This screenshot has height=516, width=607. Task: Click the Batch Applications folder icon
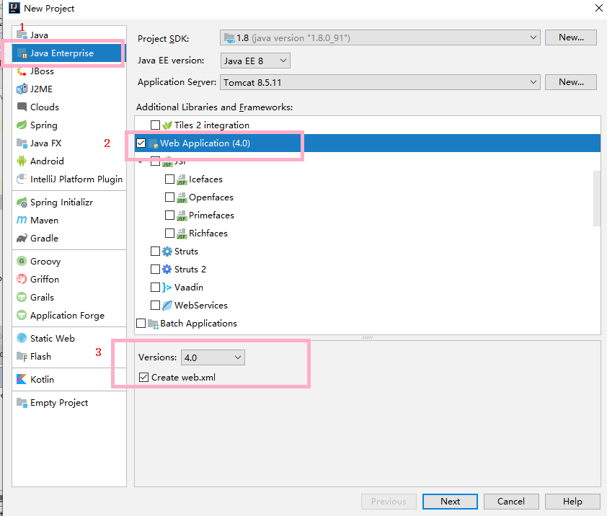(x=153, y=324)
